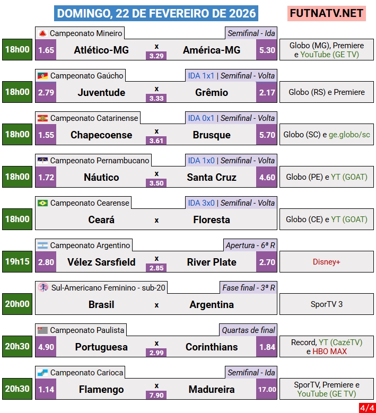Select the 1.65 odds for Atlético-MG

[x=46, y=50]
